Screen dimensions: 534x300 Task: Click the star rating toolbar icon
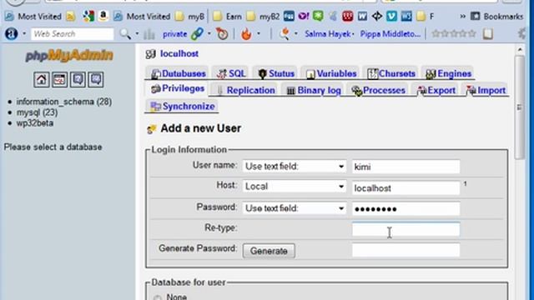pyautogui.click(x=454, y=33)
